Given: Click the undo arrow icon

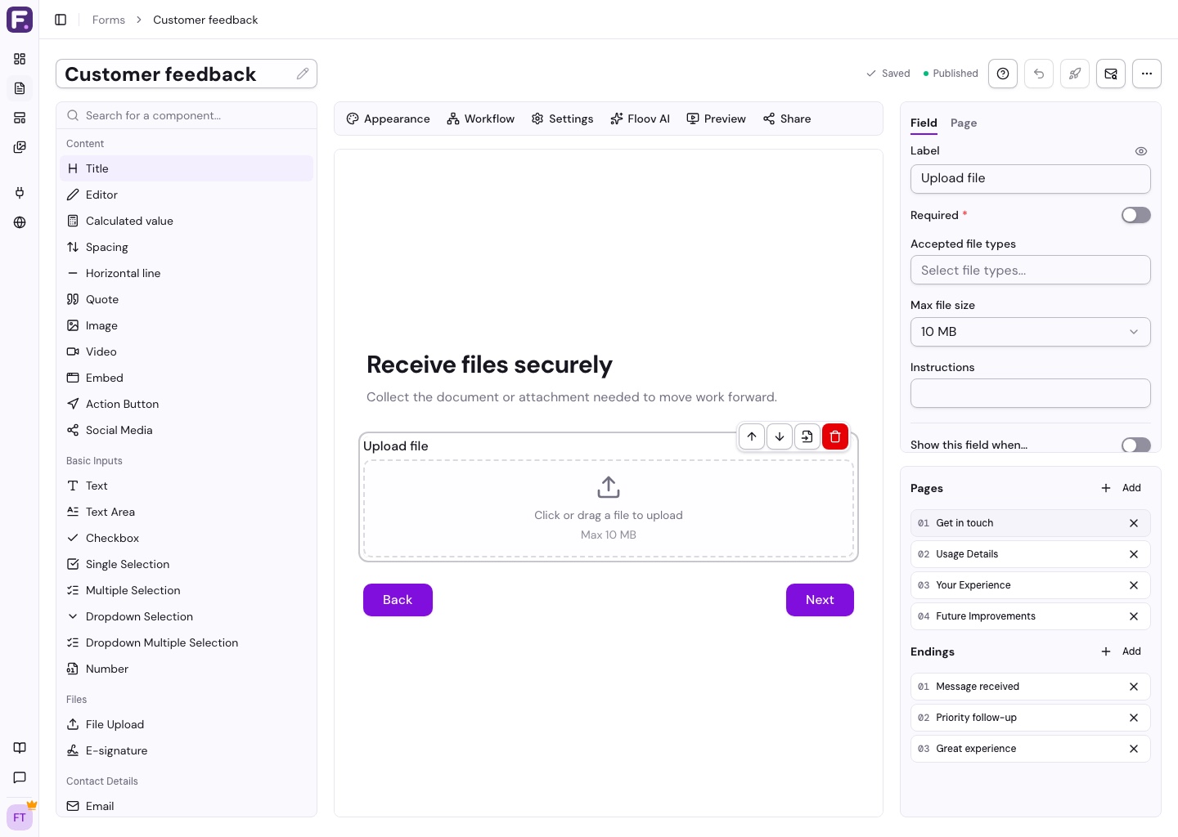Looking at the screenshot, I should (1039, 74).
